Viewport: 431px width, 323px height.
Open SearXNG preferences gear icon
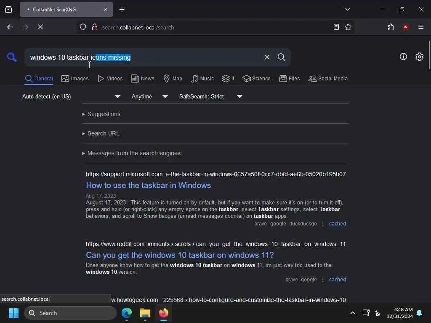[419, 57]
